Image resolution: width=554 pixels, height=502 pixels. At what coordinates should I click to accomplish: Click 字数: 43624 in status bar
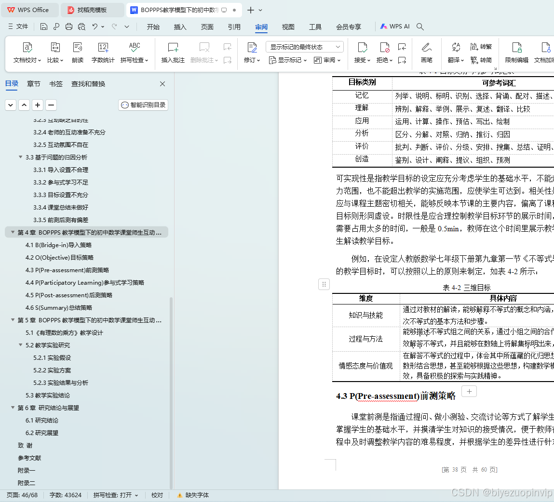tap(66, 495)
